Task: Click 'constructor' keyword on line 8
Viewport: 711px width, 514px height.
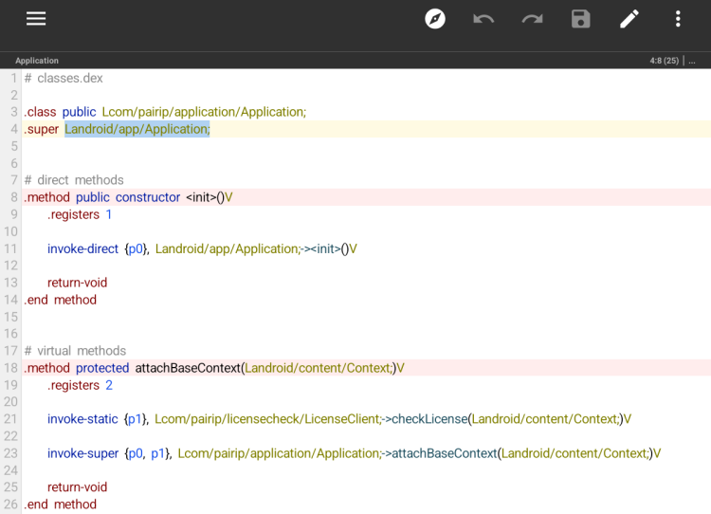Action: point(148,197)
